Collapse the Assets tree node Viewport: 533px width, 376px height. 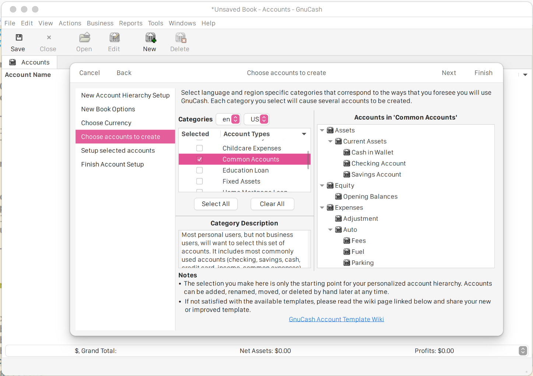(x=322, y=130)
